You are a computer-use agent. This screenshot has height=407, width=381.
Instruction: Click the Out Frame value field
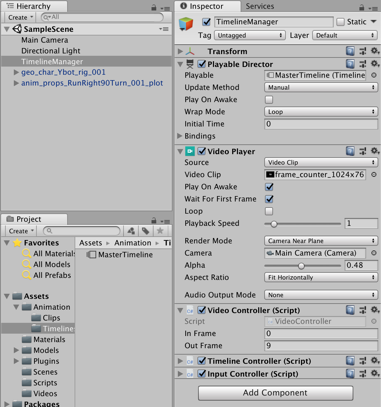[321, 345]
